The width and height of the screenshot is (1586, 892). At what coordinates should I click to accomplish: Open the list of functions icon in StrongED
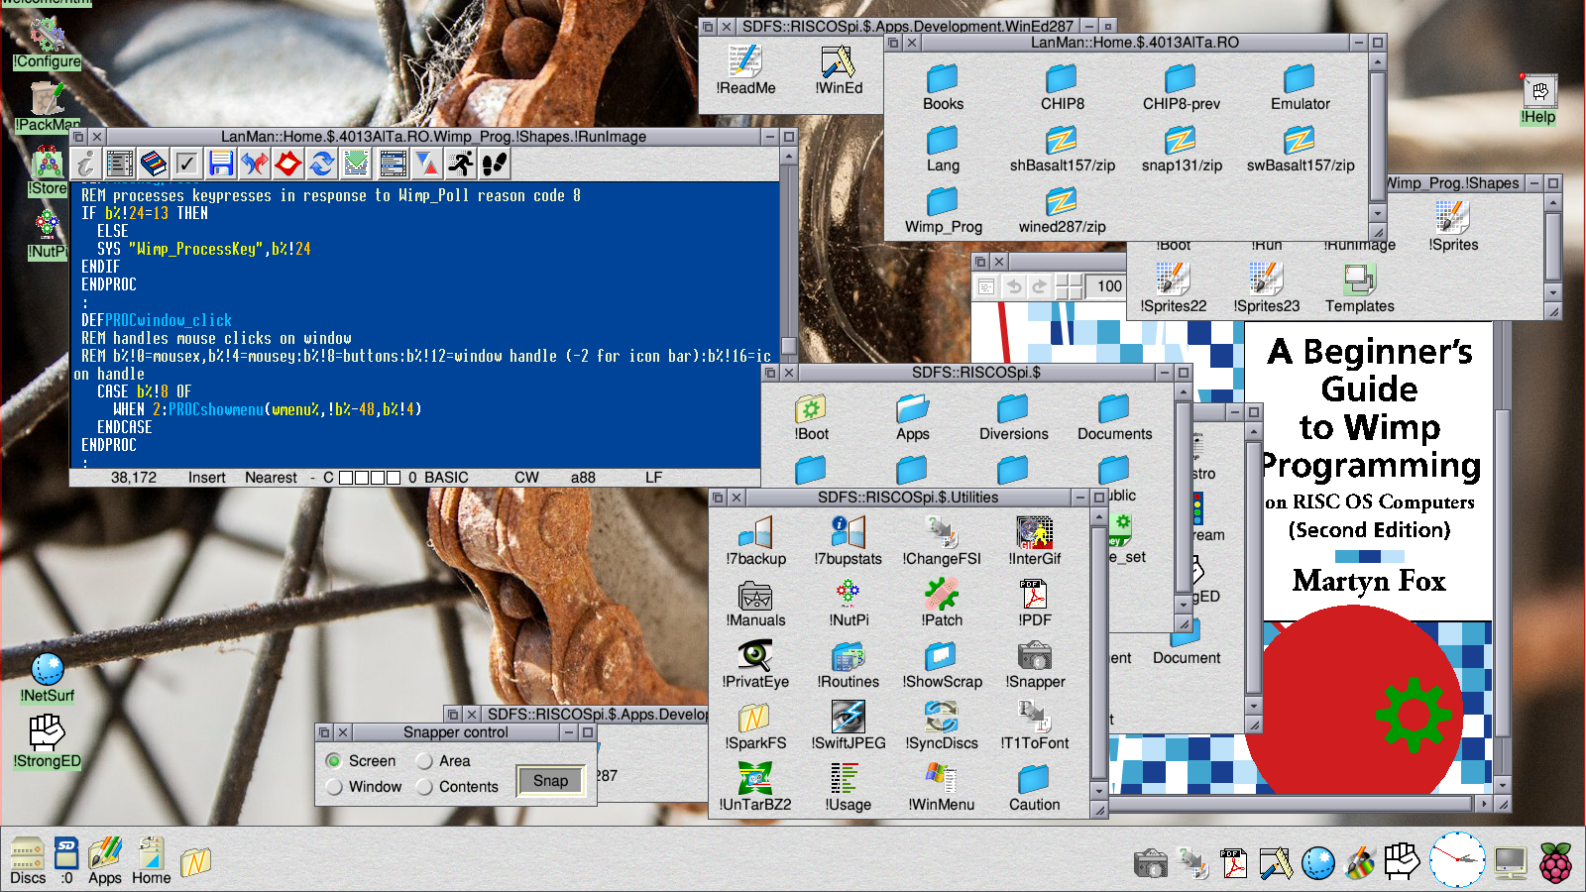[120, 164]
